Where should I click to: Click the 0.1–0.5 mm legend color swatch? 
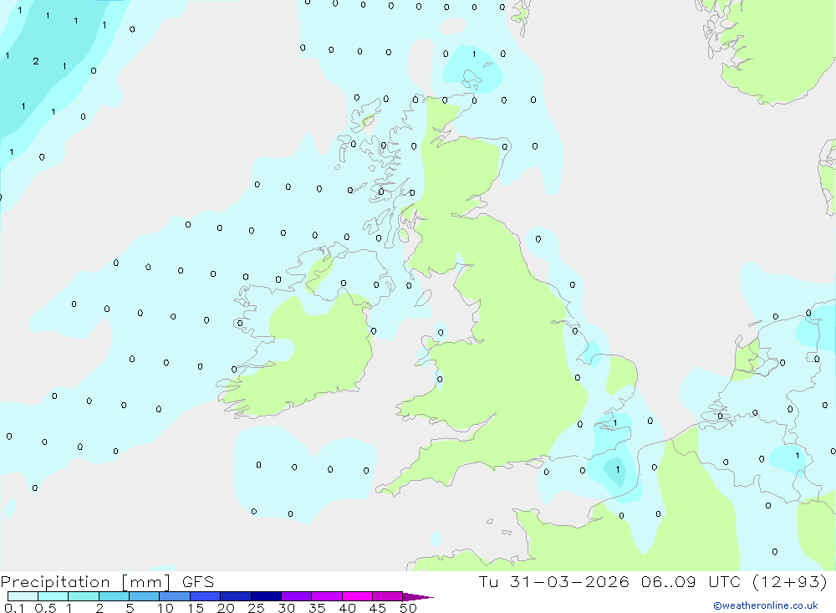coord(23,596)
